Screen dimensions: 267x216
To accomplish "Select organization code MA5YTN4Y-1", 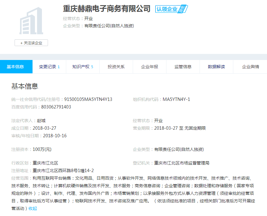I will pyautogui.click(x=176, y=99).
